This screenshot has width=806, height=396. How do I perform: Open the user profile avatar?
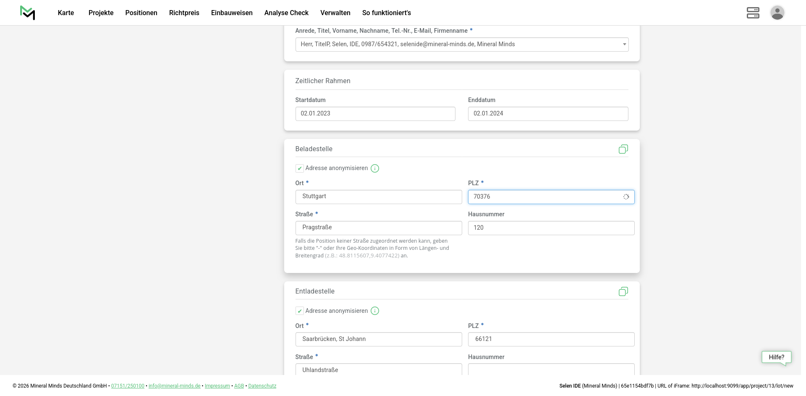click(x=777, y=13)
